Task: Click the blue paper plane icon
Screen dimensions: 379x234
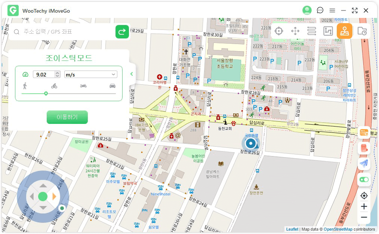Action: pos(364,163)
